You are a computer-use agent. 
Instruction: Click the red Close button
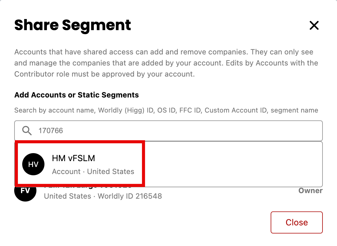[x=297, y=222]
